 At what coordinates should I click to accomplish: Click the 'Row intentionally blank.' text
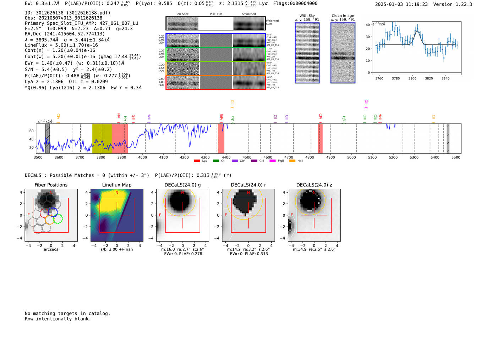(x=58, y=319)
